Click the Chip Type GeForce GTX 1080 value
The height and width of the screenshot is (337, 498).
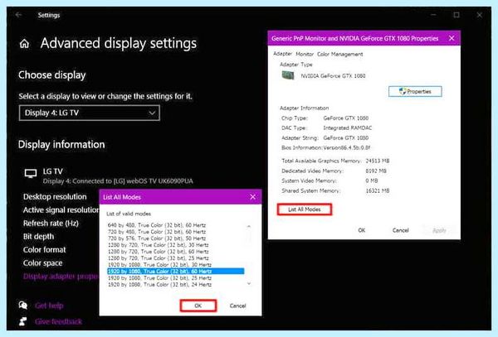pos(345,118)
